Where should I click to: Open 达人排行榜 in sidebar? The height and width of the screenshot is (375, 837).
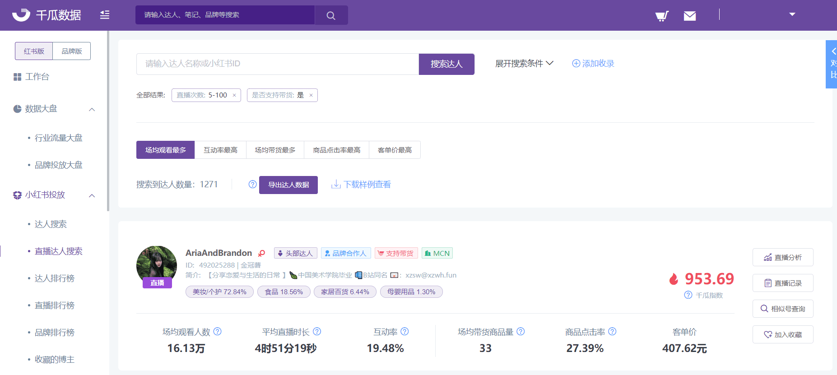pos(55,278)
